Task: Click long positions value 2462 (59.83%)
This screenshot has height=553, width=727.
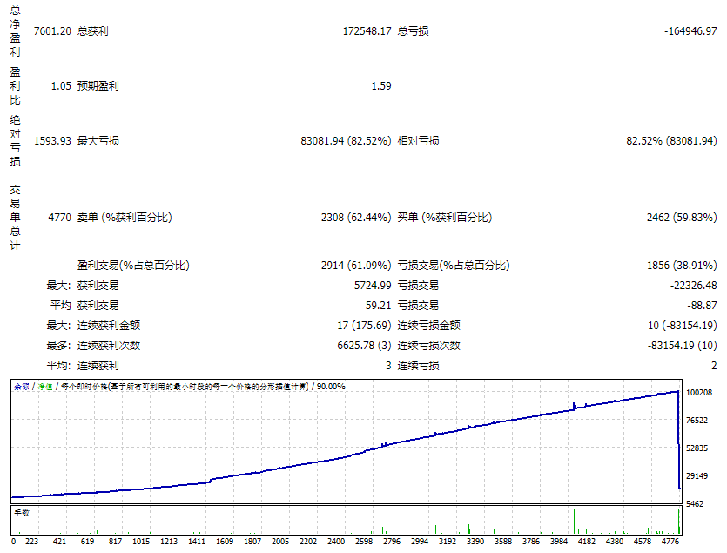Action: (x=682, y=217)
